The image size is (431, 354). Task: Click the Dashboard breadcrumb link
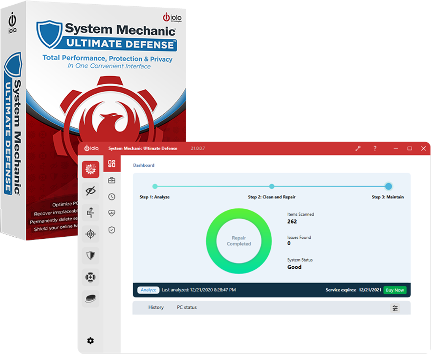tap(144, 165)
